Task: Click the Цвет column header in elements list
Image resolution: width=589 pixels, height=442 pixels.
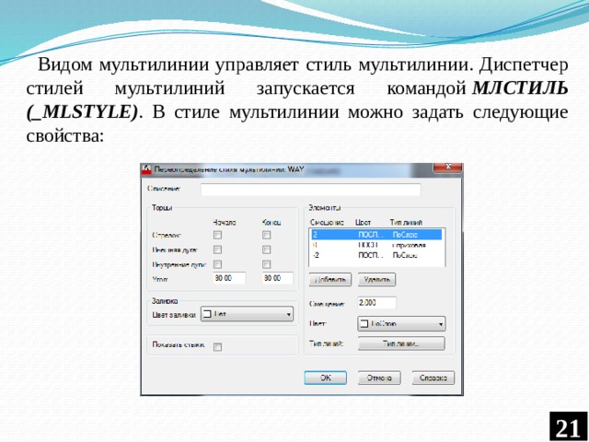Action: click(363, 223)
